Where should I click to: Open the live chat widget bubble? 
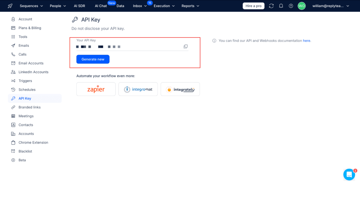click(349, 174)
